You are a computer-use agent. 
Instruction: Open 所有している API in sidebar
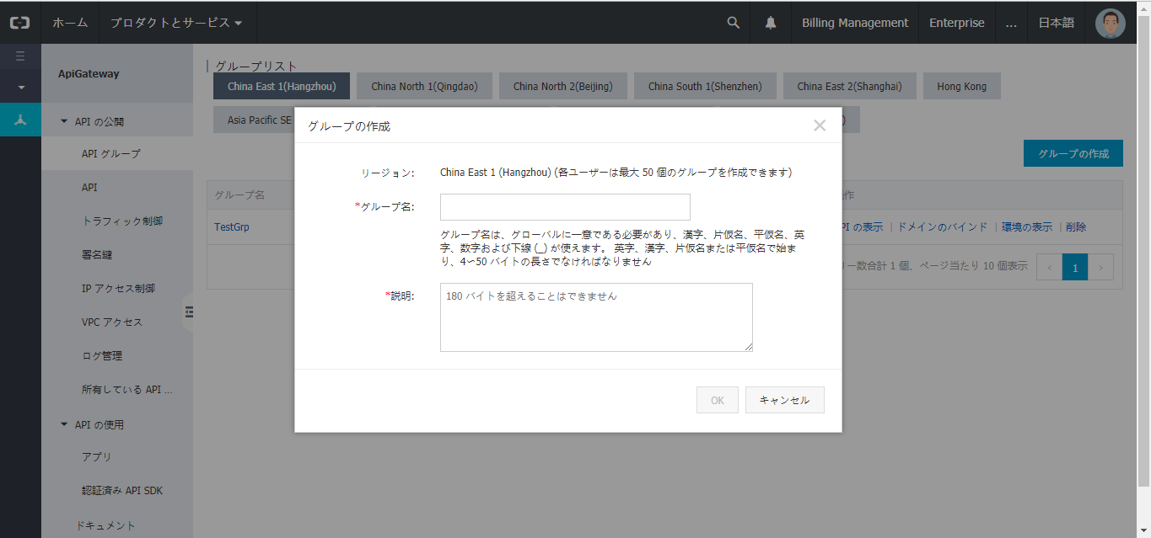[117, 390]
